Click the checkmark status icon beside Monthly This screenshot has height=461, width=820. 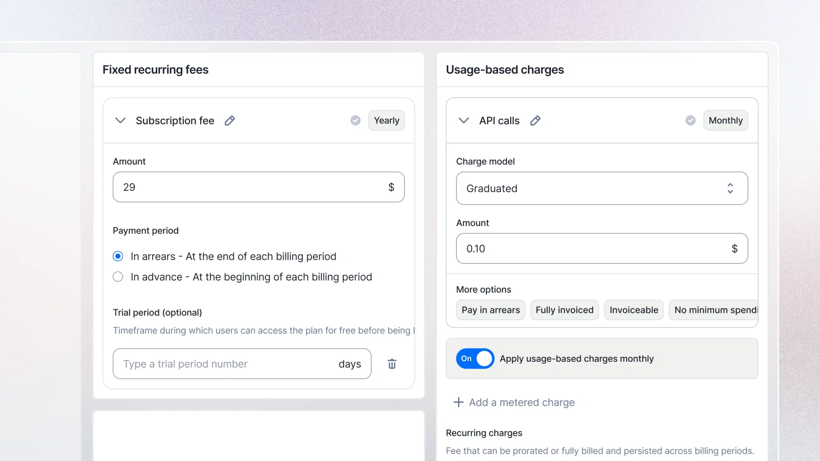690,120
